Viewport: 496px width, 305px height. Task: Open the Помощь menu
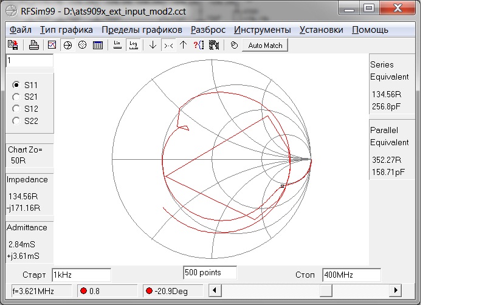(370, 30)
